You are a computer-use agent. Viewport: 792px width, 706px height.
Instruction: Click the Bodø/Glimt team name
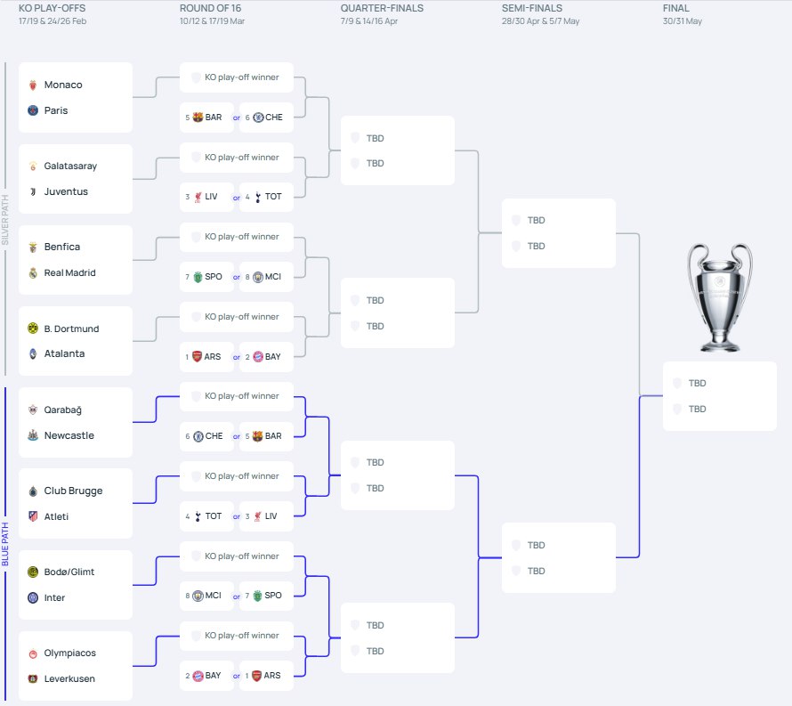tap(69, 572)
